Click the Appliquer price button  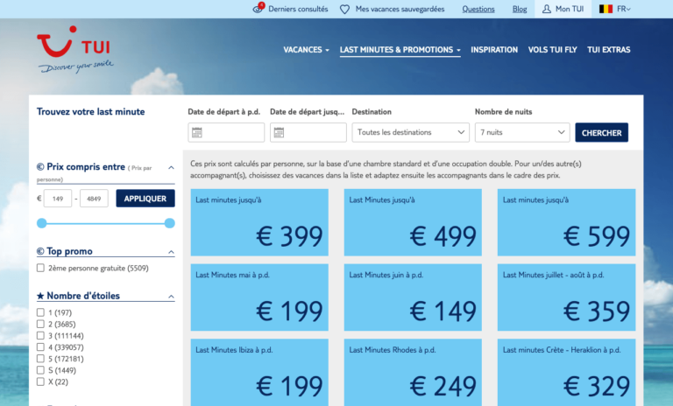[x=145, y=199]
